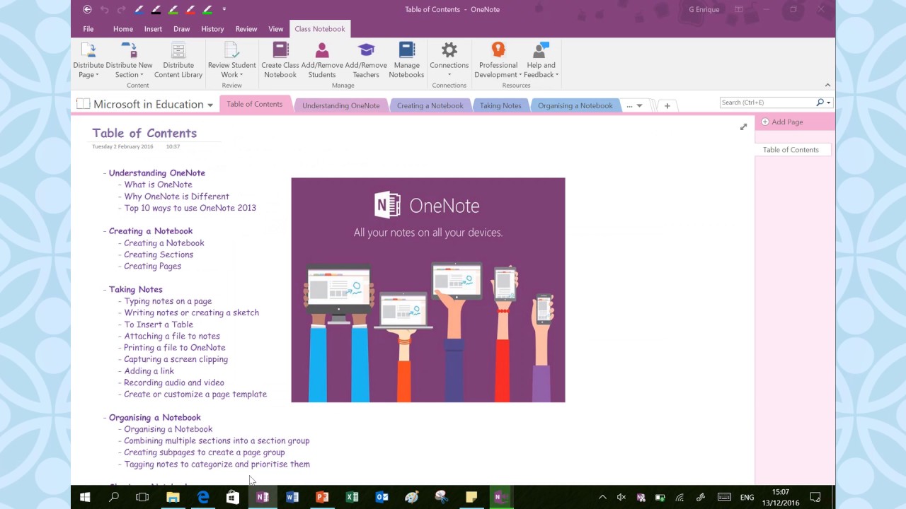The image size is (906, 509).
Task: Open Professional Development
Action: (498, 60)
